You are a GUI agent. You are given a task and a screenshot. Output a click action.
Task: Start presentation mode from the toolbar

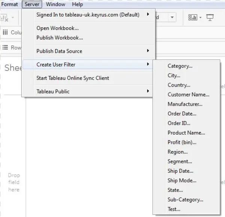(x=210, y=17)
